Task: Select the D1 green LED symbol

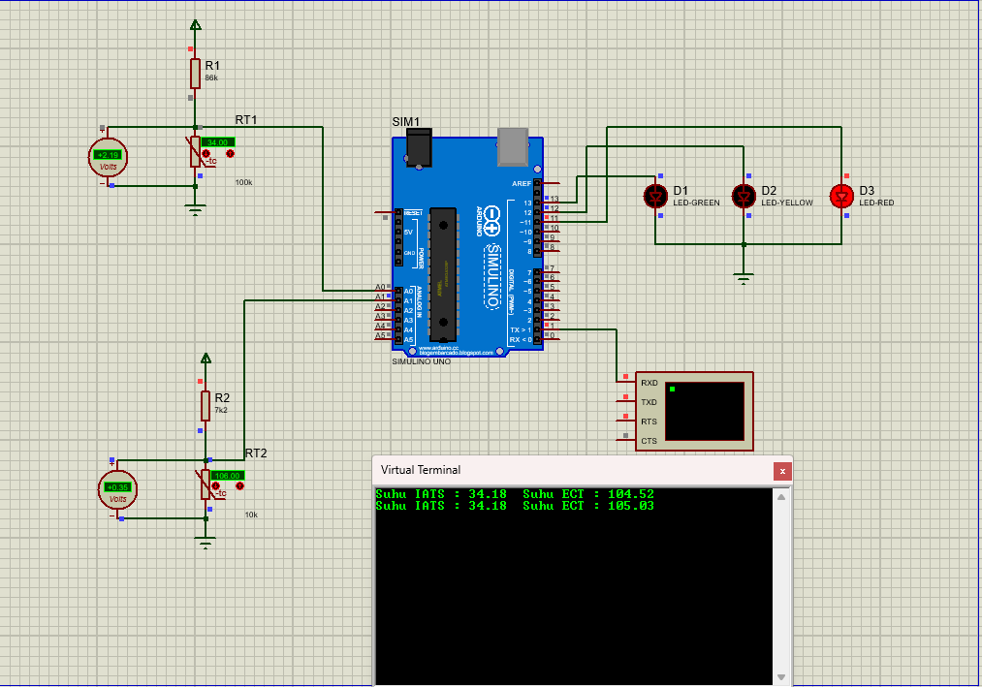Action: click(655, 197)
